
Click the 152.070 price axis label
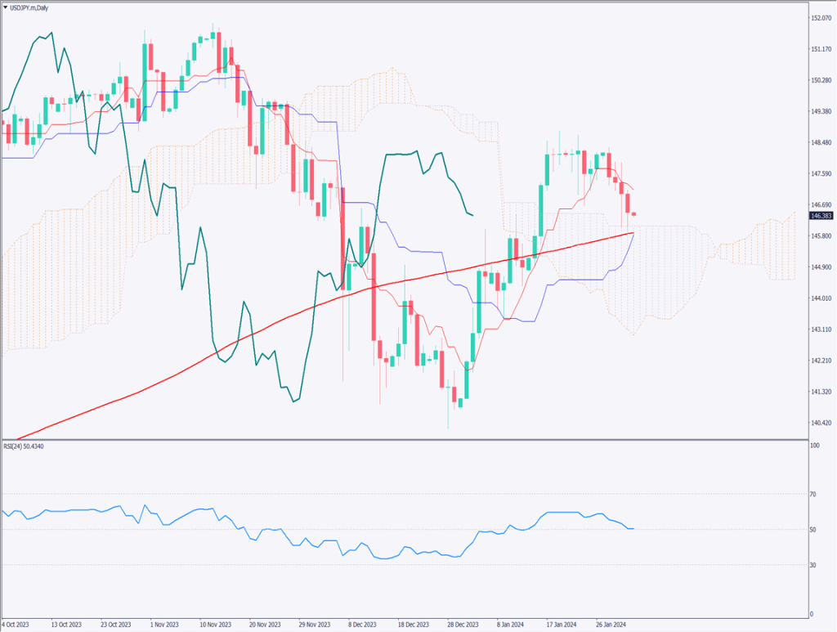click(820, 18)
